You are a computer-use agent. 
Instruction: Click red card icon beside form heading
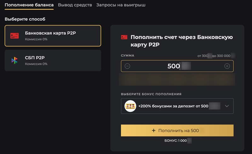coord(124,37)
